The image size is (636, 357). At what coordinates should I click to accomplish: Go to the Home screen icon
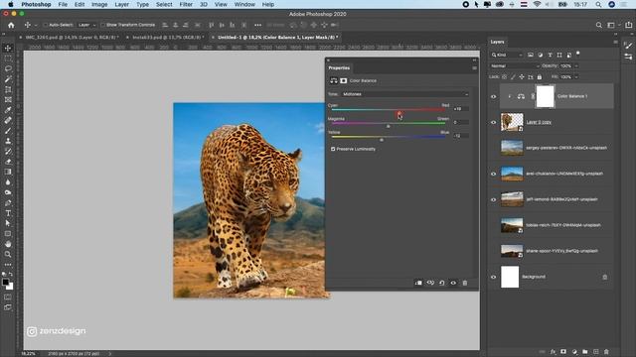[x=11, y=25]
